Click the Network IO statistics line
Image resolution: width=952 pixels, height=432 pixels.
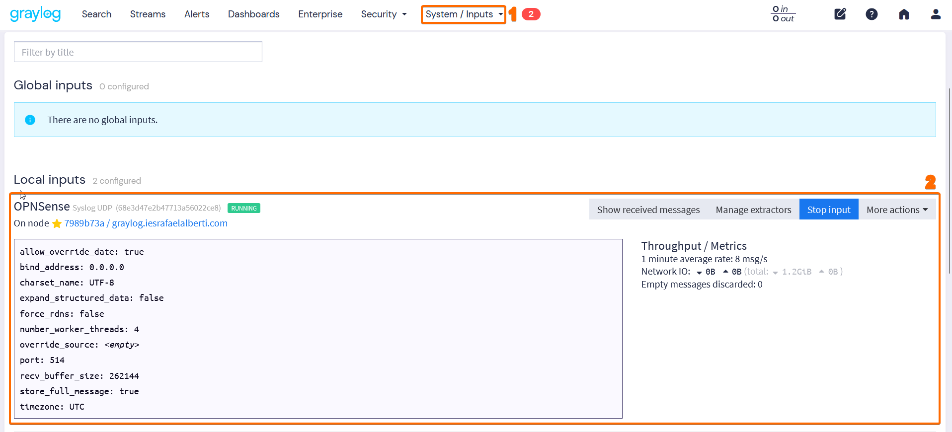pos(741,272)
